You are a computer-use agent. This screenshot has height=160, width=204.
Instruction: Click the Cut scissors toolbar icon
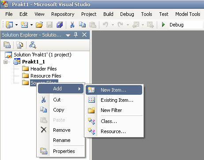72,25
